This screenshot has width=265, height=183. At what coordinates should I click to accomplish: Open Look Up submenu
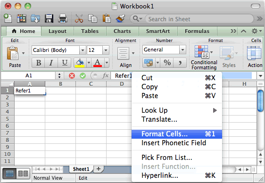tap(177, 110)
